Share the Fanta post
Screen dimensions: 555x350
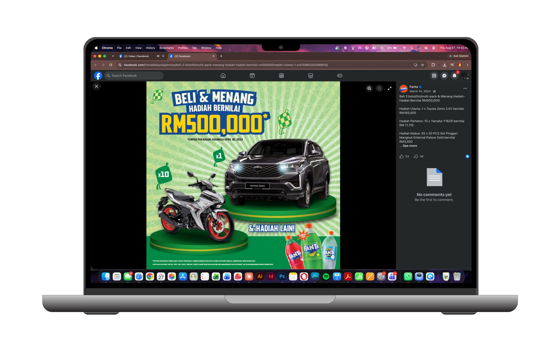416,157
